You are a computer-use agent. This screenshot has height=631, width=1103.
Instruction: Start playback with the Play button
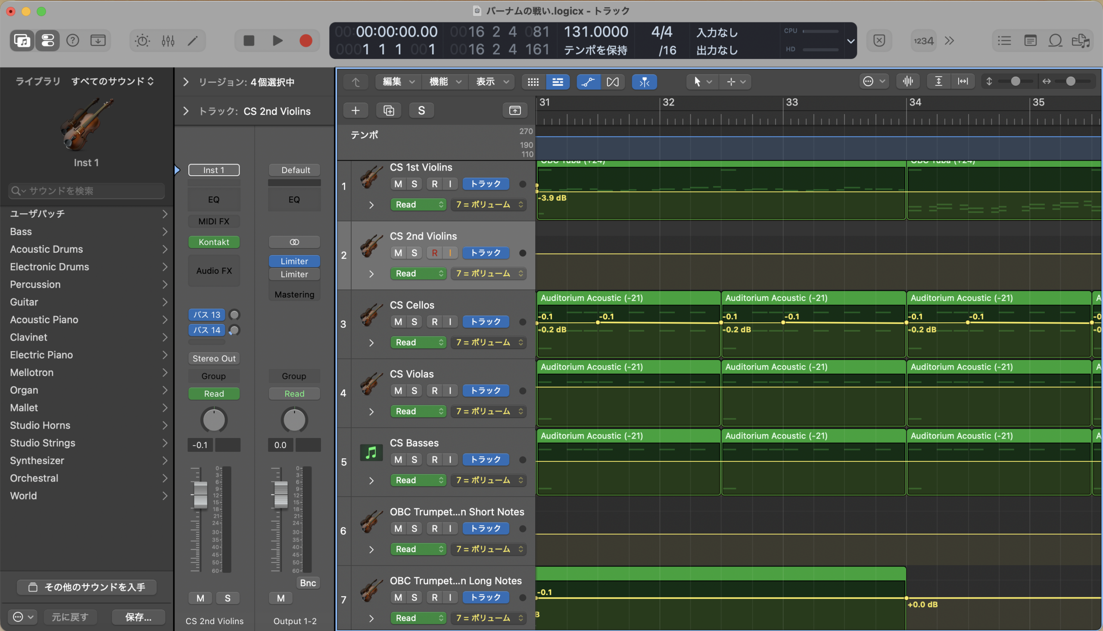point(277,41)
